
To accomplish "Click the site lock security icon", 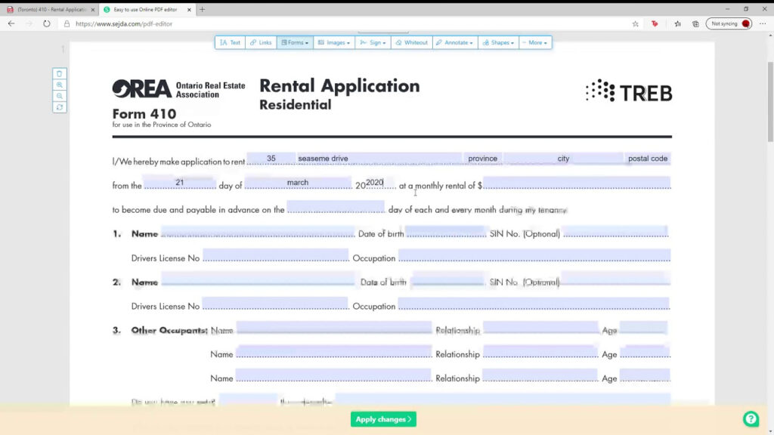I will click(x=67, y=23).
